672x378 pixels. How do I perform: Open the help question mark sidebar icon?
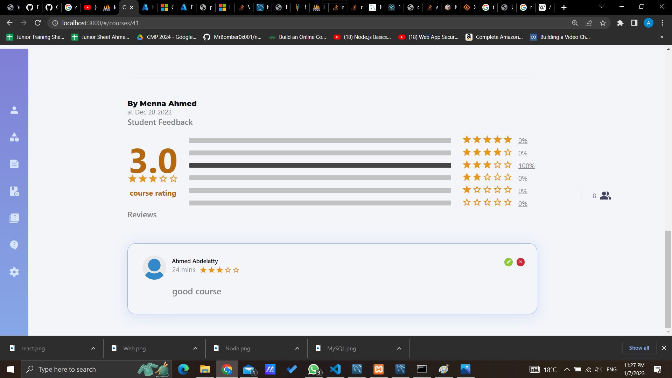pyautogui.click(x=14, y=245)
